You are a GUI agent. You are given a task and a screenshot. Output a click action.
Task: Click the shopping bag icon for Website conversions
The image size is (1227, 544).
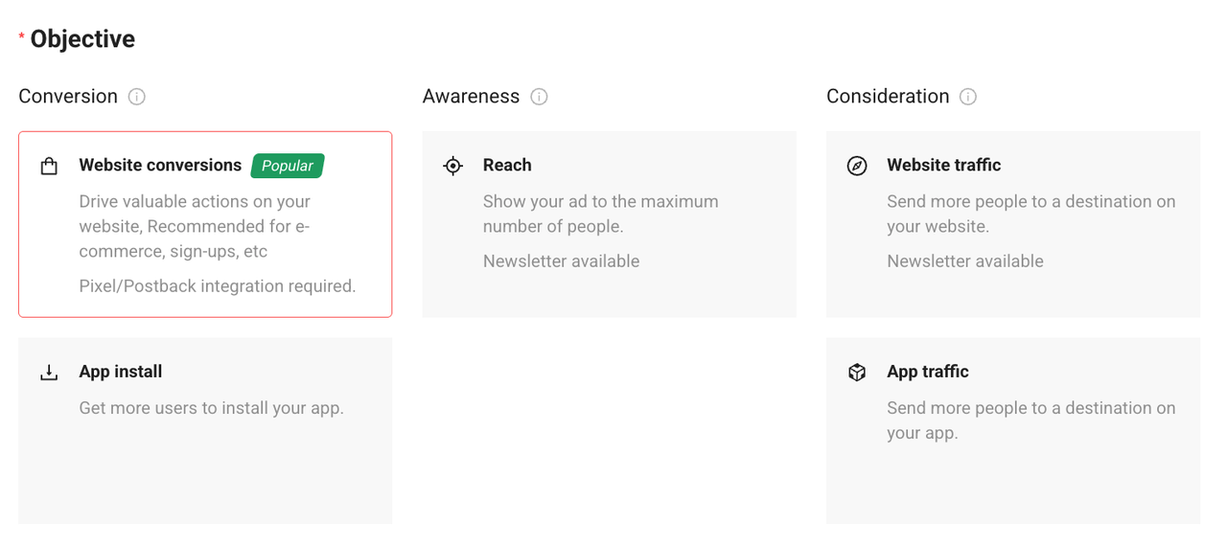(x=49, y=167)
